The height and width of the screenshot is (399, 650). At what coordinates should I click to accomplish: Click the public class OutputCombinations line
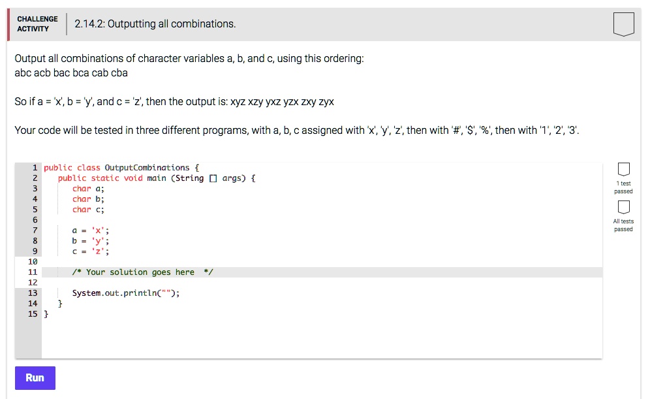(116, 168)
